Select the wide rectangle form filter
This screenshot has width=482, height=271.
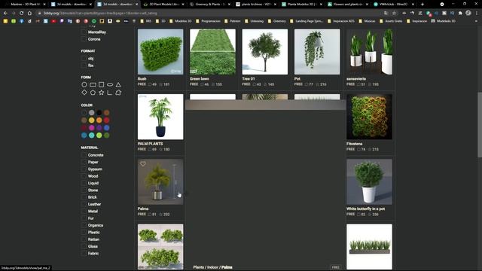[x=93, y=84]
